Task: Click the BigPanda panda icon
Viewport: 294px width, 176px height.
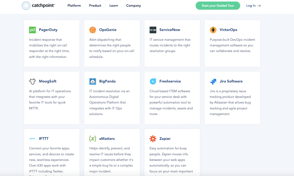Action: point(93,81)
